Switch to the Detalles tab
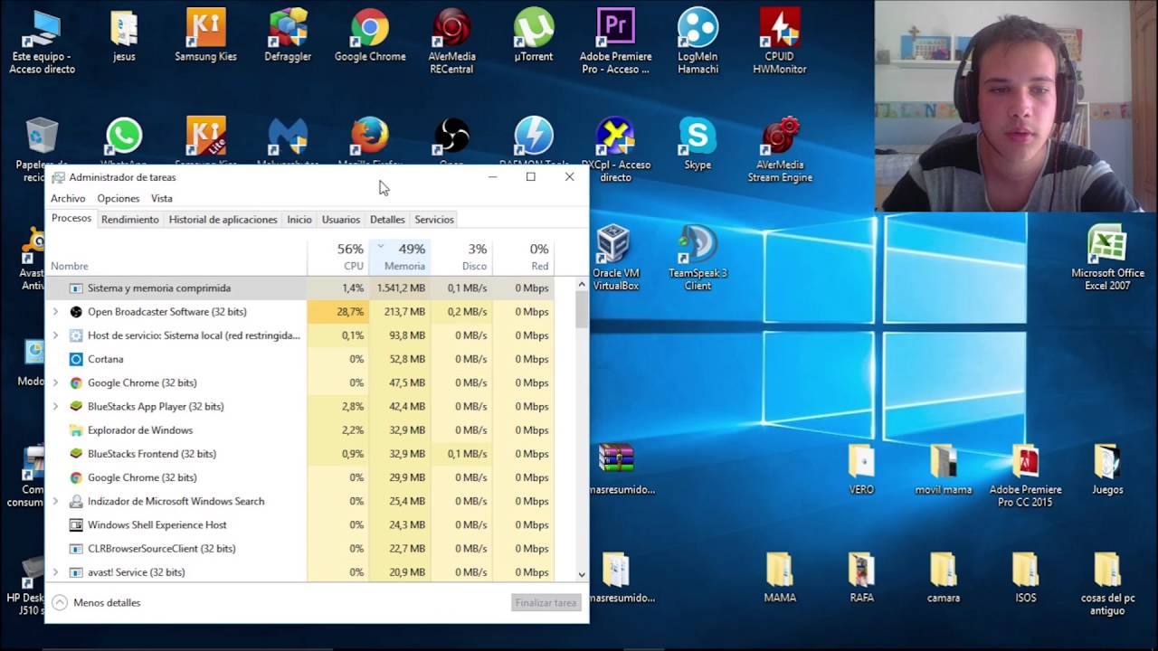Screen dimensions: 1158x651 coord(387,220)
